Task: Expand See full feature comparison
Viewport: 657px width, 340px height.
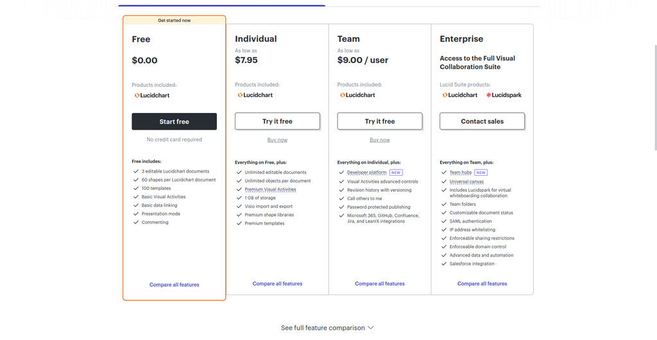Action: point(327,328)
